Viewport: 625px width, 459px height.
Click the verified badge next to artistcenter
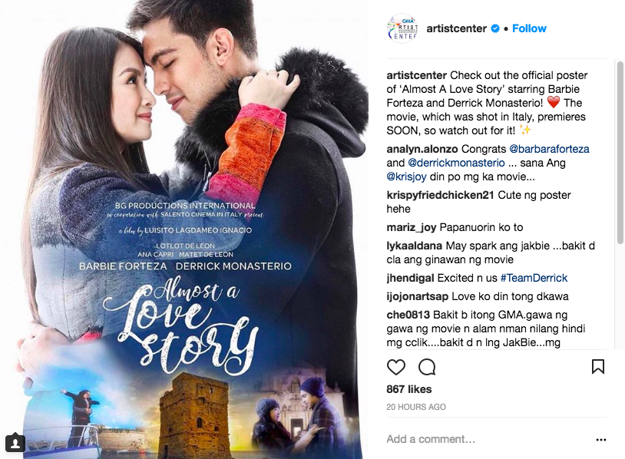pos(494,28)
